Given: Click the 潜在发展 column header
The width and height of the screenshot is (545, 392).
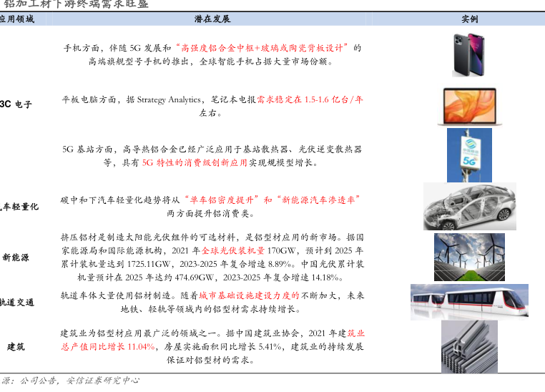Looking at the screenshot, I should click(212, 19).
